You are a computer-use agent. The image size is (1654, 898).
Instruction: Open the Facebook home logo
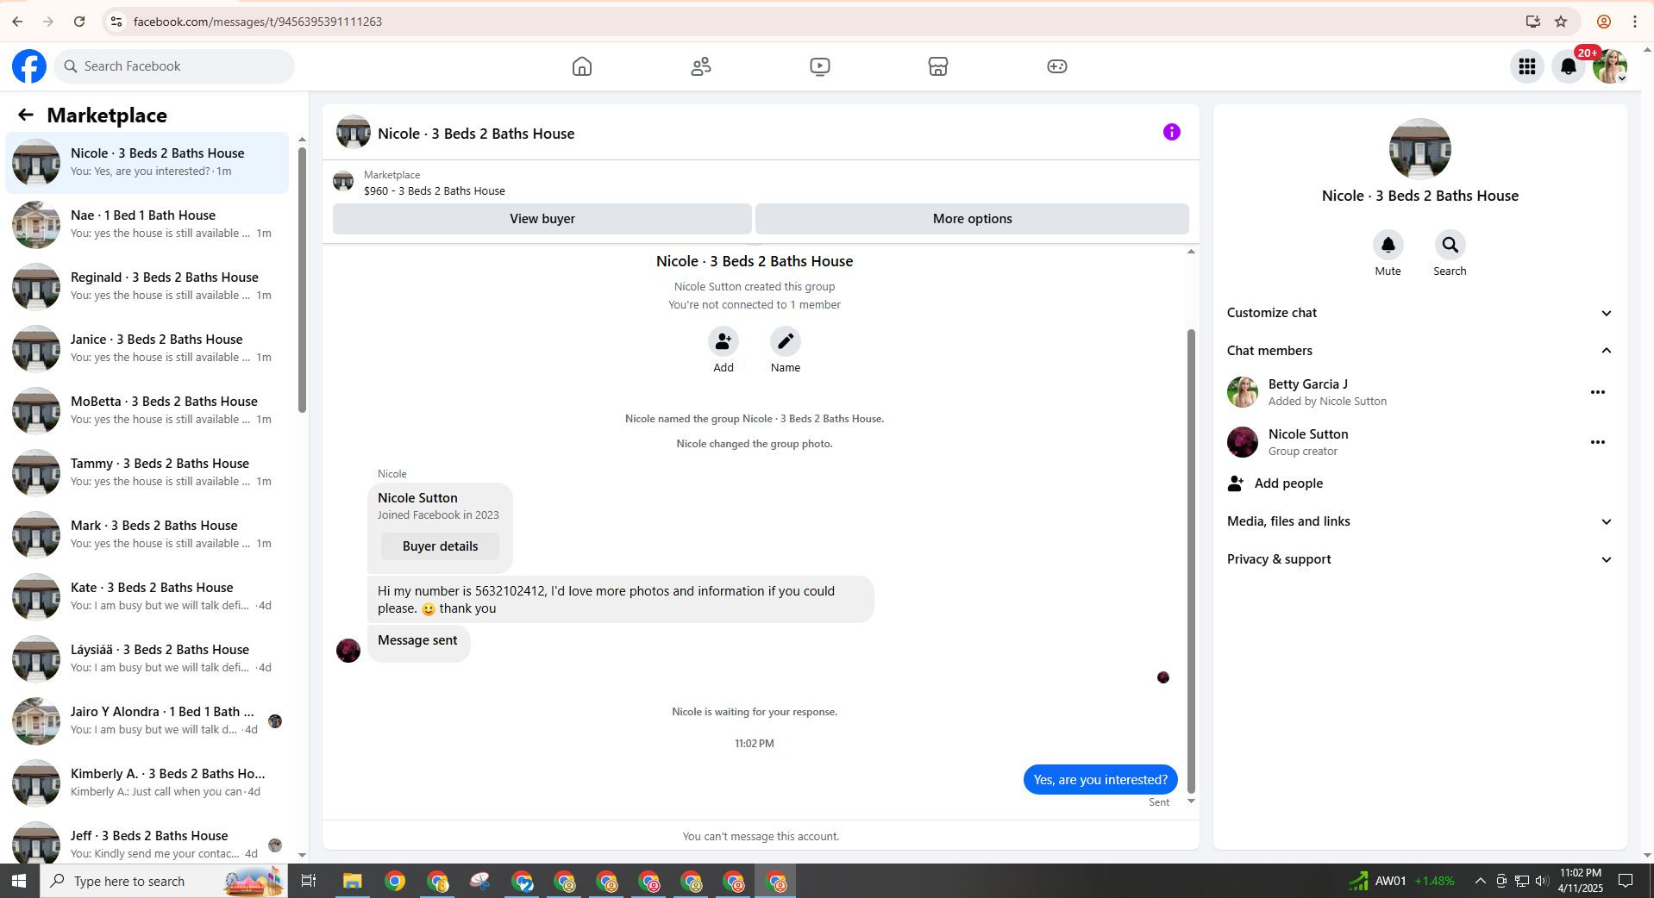coord(29,66)
